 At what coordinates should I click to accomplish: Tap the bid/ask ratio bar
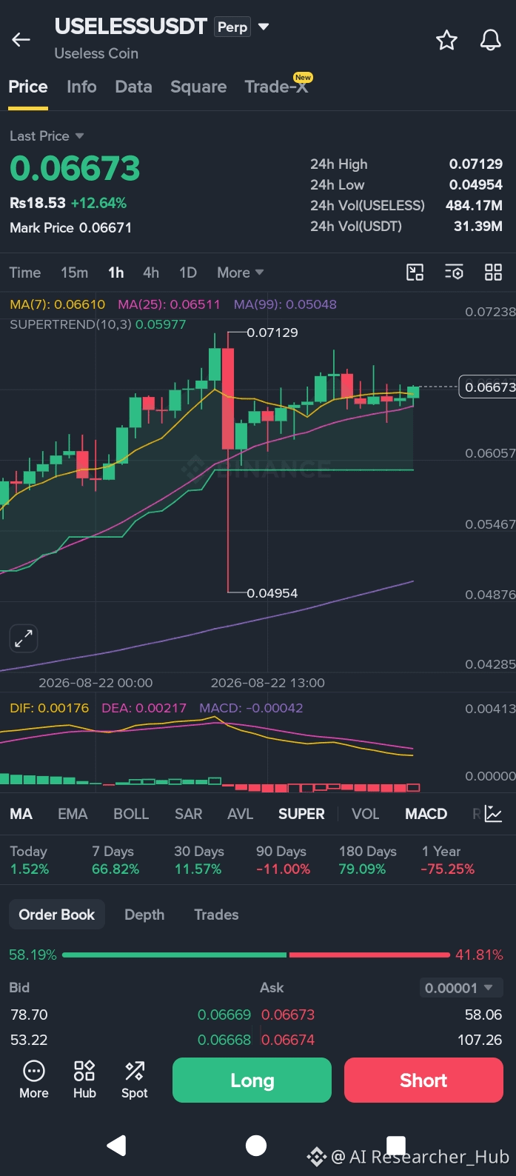256,955
